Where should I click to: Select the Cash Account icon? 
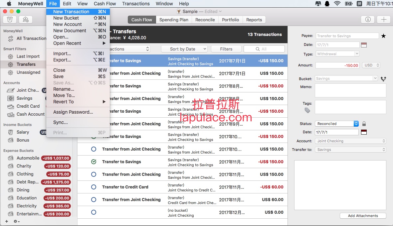point(11,114)
